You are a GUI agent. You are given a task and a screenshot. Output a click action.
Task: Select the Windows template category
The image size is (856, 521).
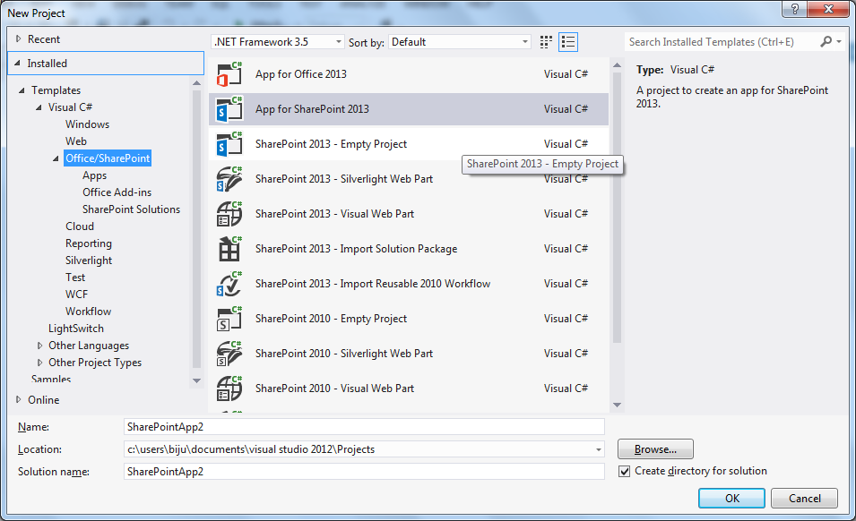pyautogui.click(x=87, y=124)
